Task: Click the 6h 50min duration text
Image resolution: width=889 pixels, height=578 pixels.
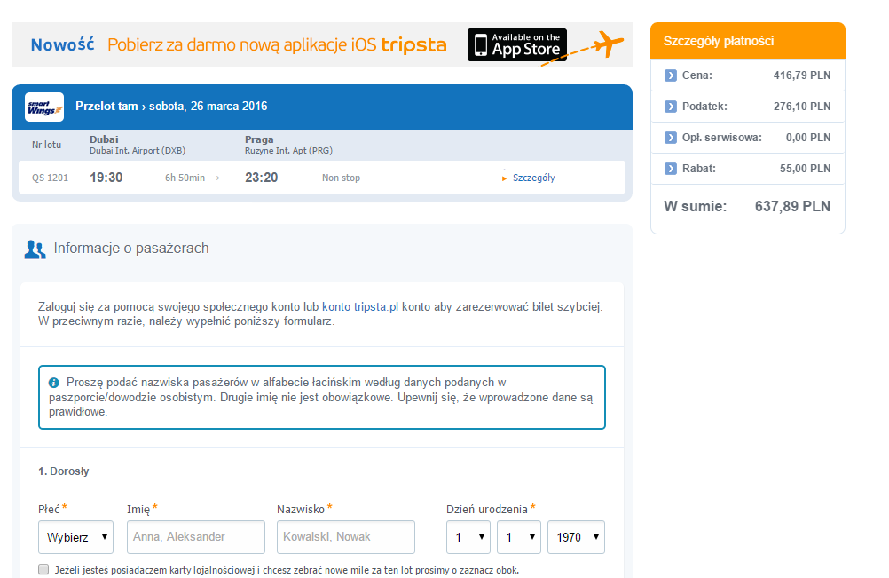Action: pyautogui.click(x=185, y=178)
